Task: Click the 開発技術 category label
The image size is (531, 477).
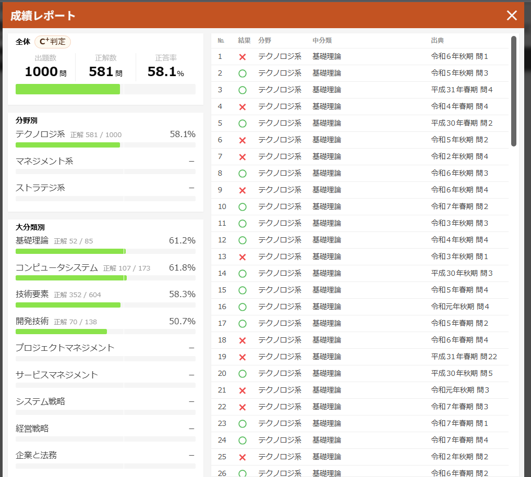Action: (x=32, y=321)
